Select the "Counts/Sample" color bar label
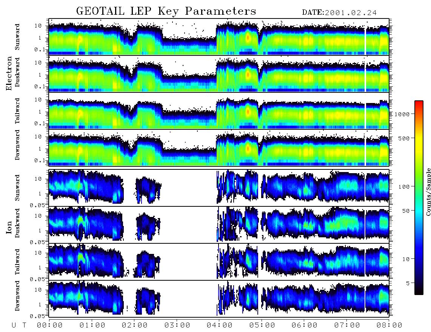 point(428,192)
